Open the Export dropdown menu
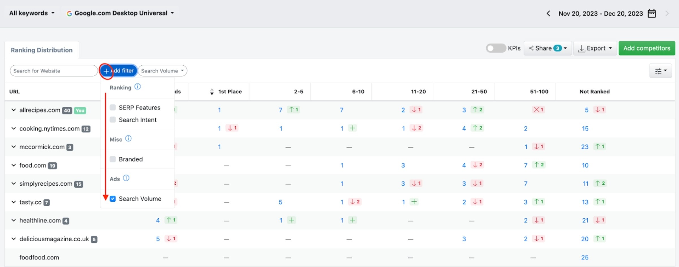 coord(595,48)
